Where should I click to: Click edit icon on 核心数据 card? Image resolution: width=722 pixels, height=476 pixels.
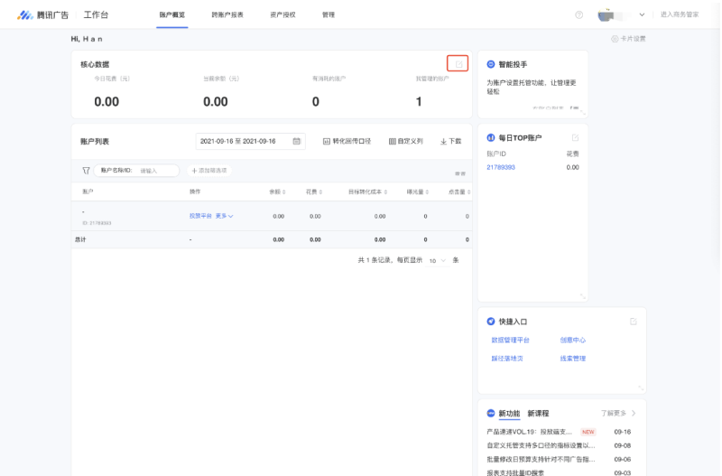click(x=458, y=64)
